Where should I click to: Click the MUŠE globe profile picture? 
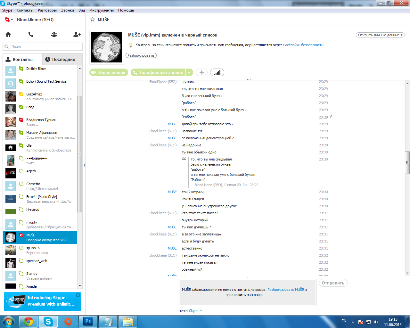tap(107, 47)
